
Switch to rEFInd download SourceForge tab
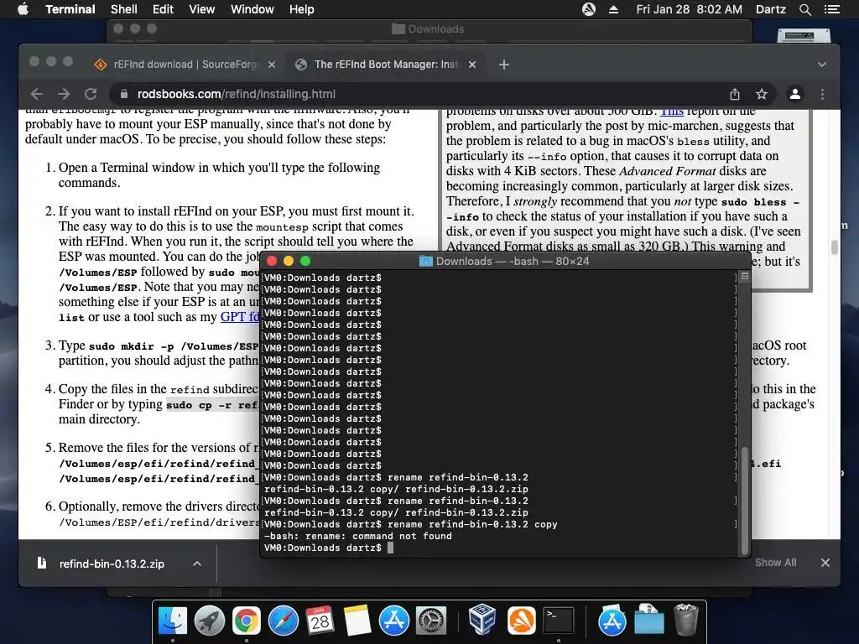185,65
